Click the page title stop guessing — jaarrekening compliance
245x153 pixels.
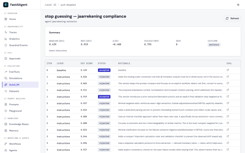click(x=85, y=16)
